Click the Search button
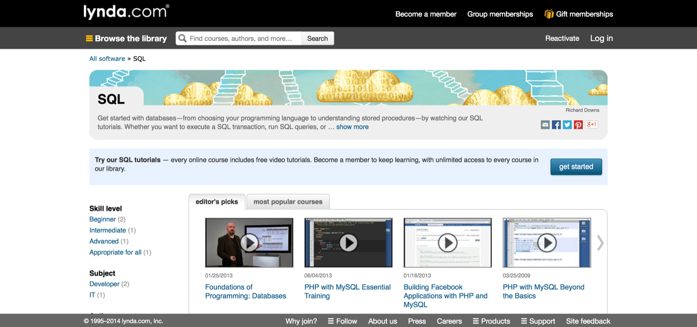Viewport: 697px width, 327px height. tap(318, 38)
